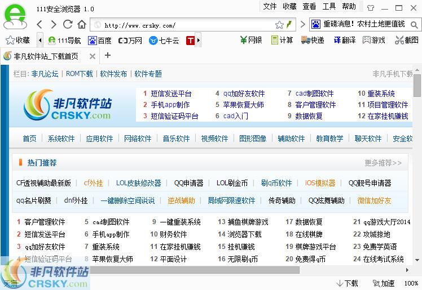Click horizontal scrollbar right arrow

407,270
